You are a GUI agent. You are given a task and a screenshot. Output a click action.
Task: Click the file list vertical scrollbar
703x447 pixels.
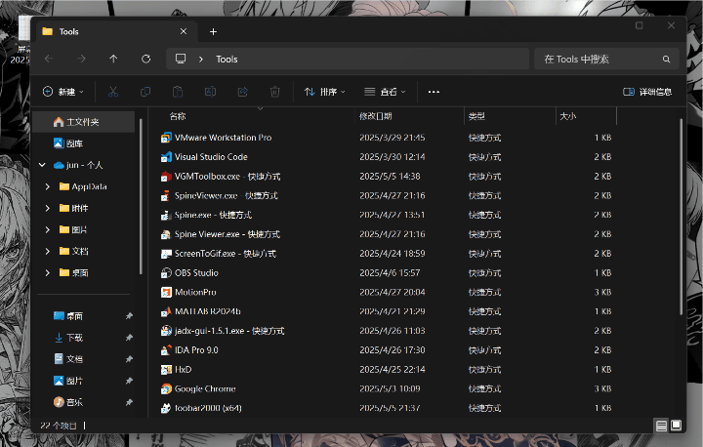click(x=682, y=217)
